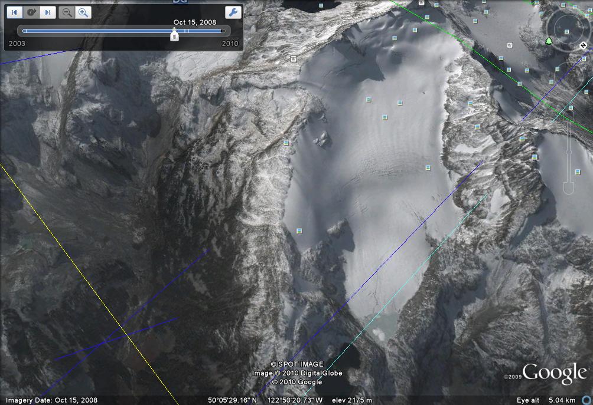The width and height of the screenshot is (593, 405).
Task: Step back to the previous imagery date
Action: point(15,12)
